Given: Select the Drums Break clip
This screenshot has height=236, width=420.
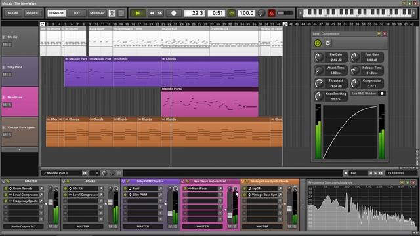Looking at the screenshot, I should click(234, 41).
